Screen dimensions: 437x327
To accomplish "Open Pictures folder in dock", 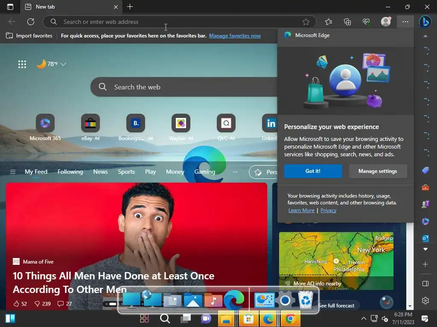I will tap(193, 300).
